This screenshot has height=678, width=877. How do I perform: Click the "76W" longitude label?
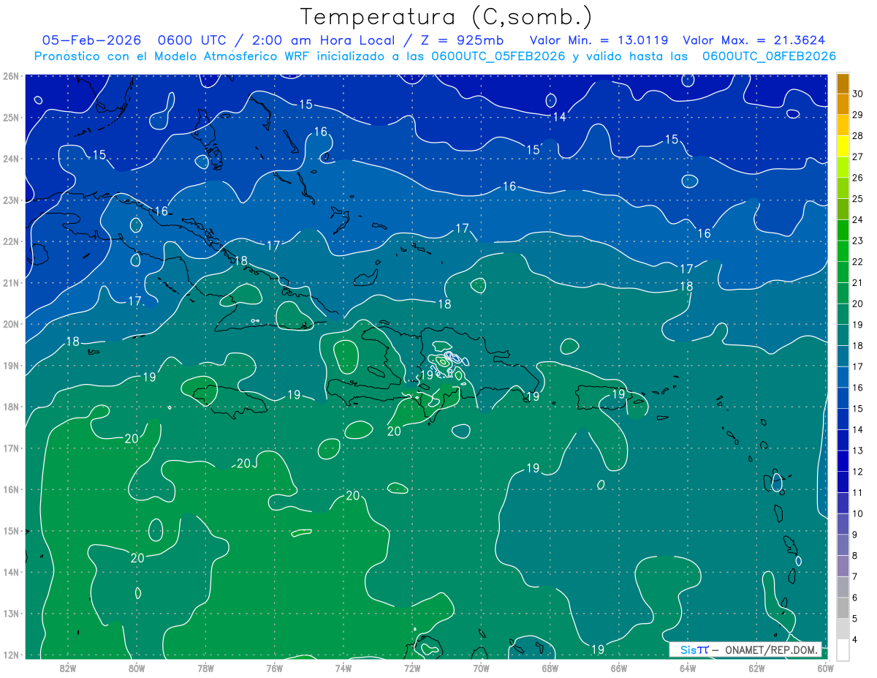[x=274, y=668]
